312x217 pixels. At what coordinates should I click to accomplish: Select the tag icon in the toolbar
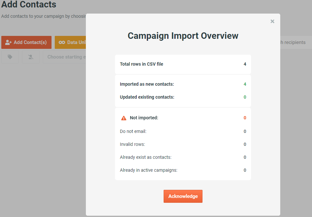tap(10, 57)
